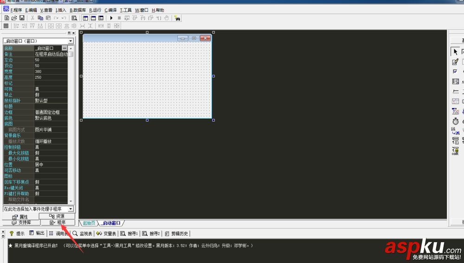Screen dimensions: 464x263
Task: Click the breakpoint hand icon
Action: (x=167, y=18)
